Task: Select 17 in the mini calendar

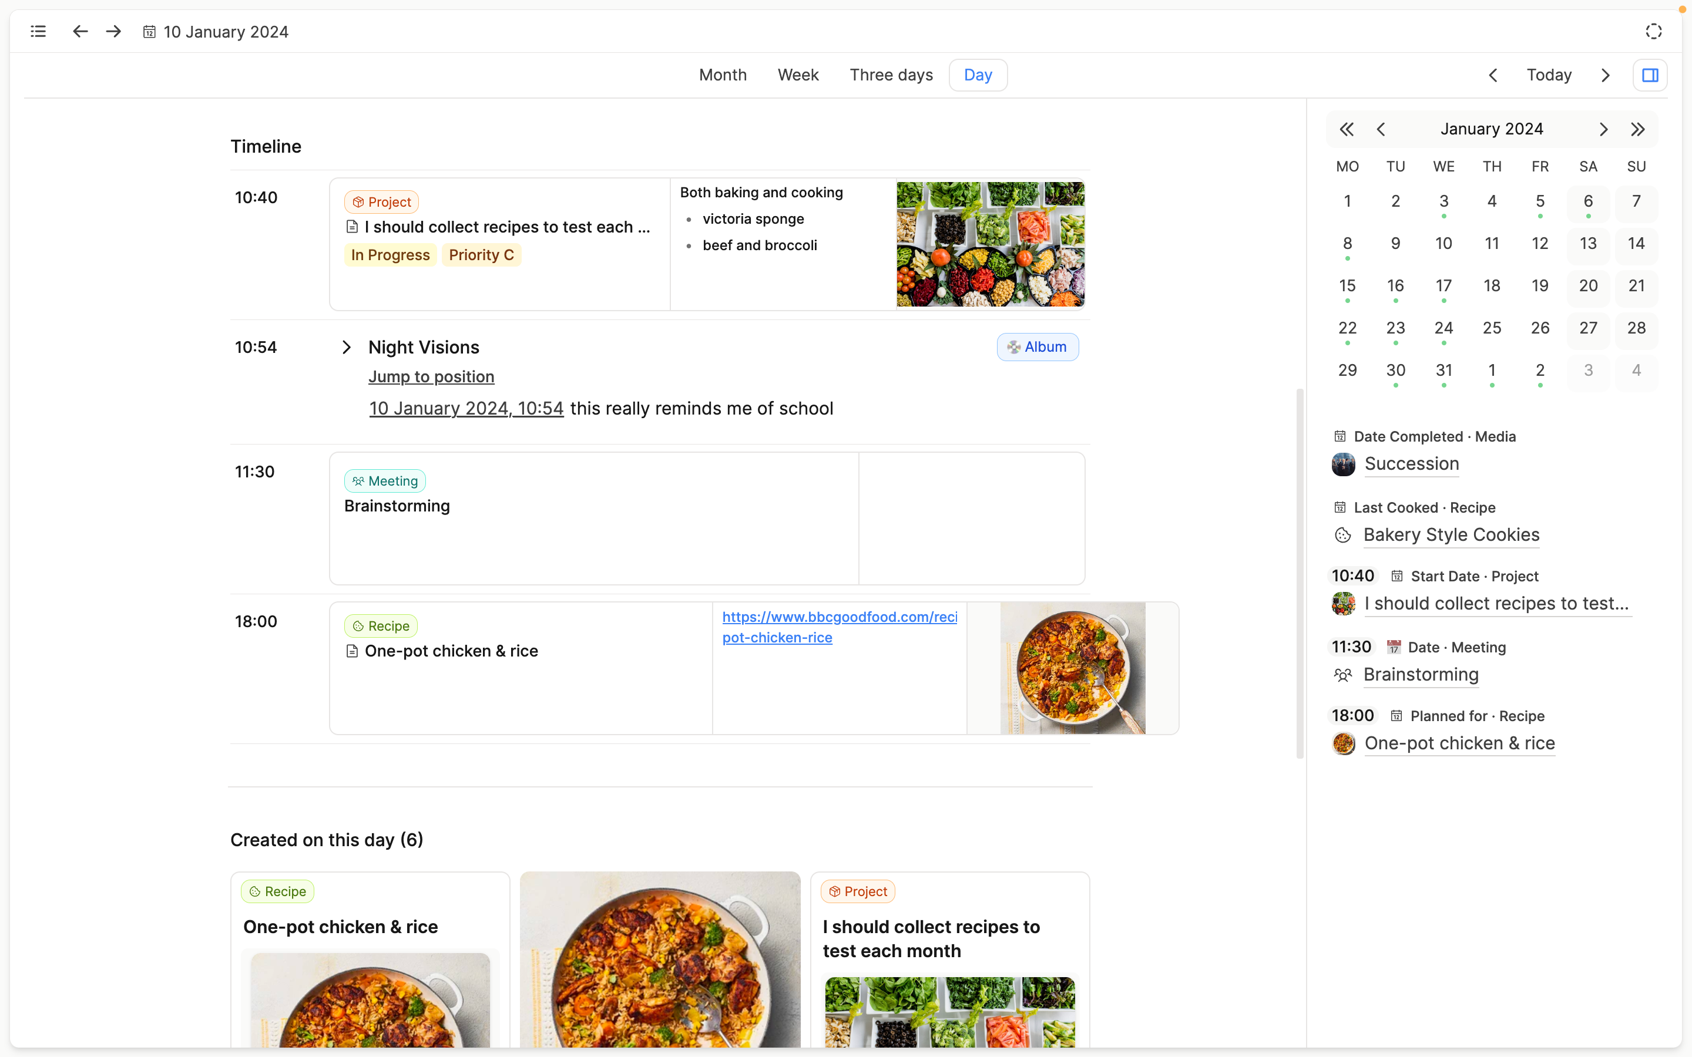Action: pyautogui.click(x=1443, y=286)
